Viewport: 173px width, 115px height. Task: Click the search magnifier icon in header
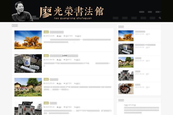(160, 18)
